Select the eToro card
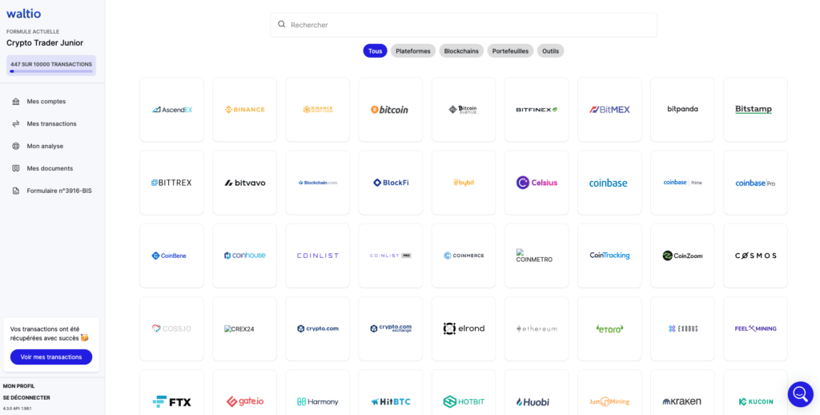This screenshot has height=415, width=820. pyautogui.click(x=609, y=328)
